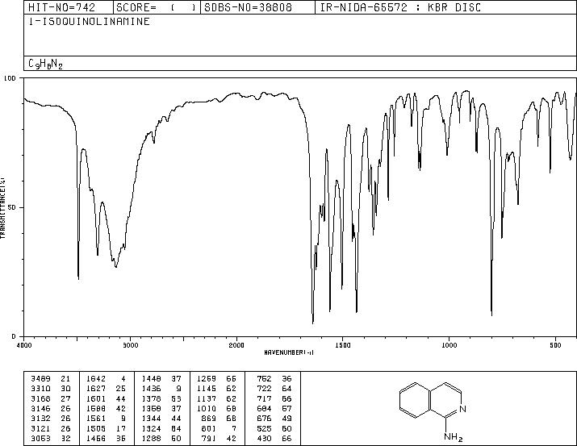Select peak table entry 791 42
577x446 pixels.
[219, 438]
